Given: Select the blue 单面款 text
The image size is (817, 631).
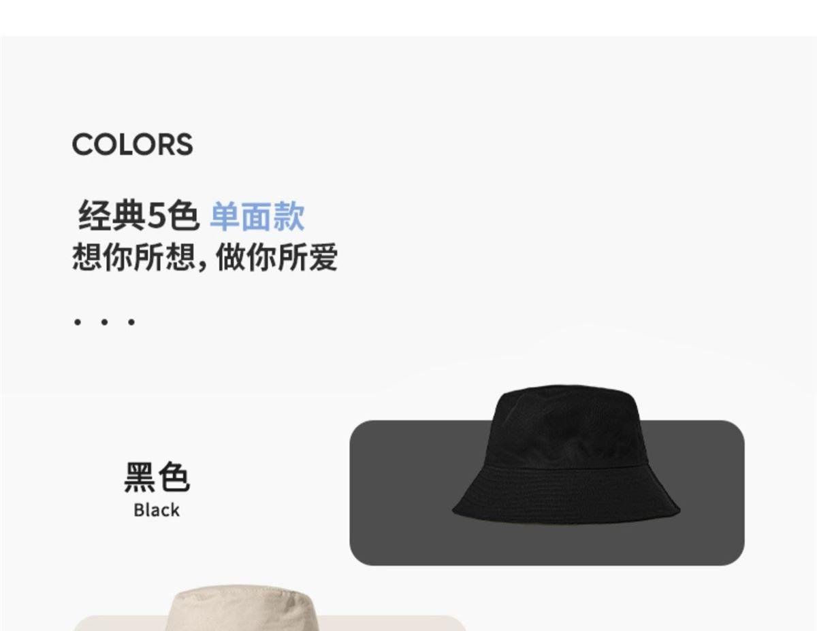Looking at the screenshot, I should click(257, 217).
